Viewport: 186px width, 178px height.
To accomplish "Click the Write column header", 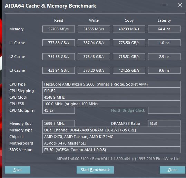I will [x=94, y=20].
